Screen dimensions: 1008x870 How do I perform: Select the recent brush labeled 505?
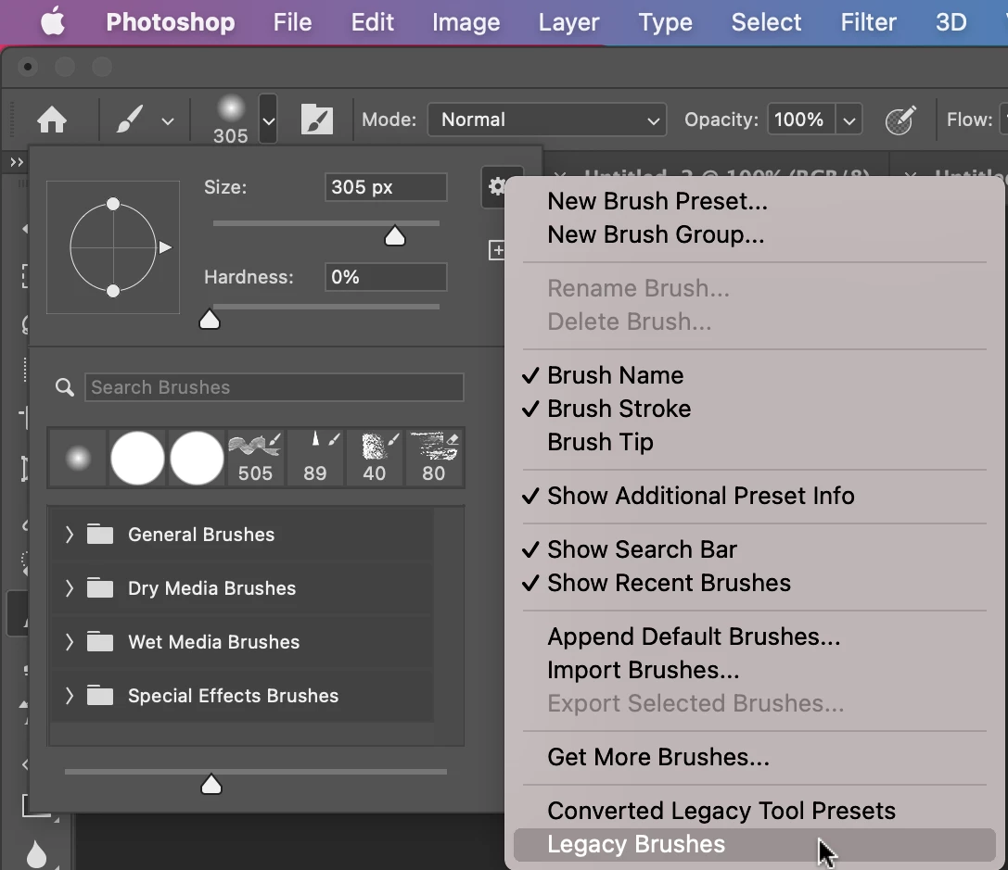pos(255,458)
